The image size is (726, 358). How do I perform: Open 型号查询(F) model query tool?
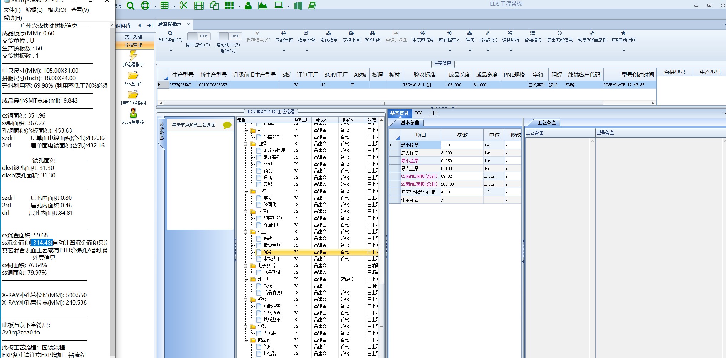click(x=170, y=36)
